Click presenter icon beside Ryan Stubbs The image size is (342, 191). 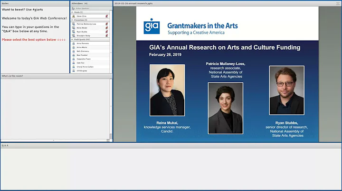tap(74, 32)
